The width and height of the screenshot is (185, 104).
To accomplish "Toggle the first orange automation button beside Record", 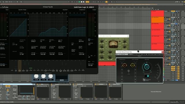I will click(87, 2).
